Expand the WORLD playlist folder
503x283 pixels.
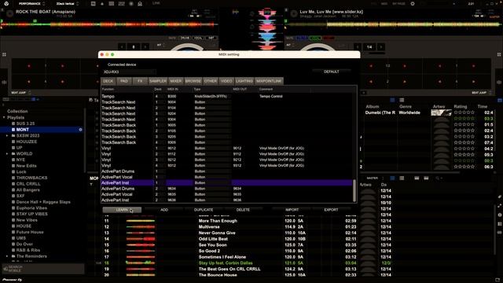click(x=7, y=154)
